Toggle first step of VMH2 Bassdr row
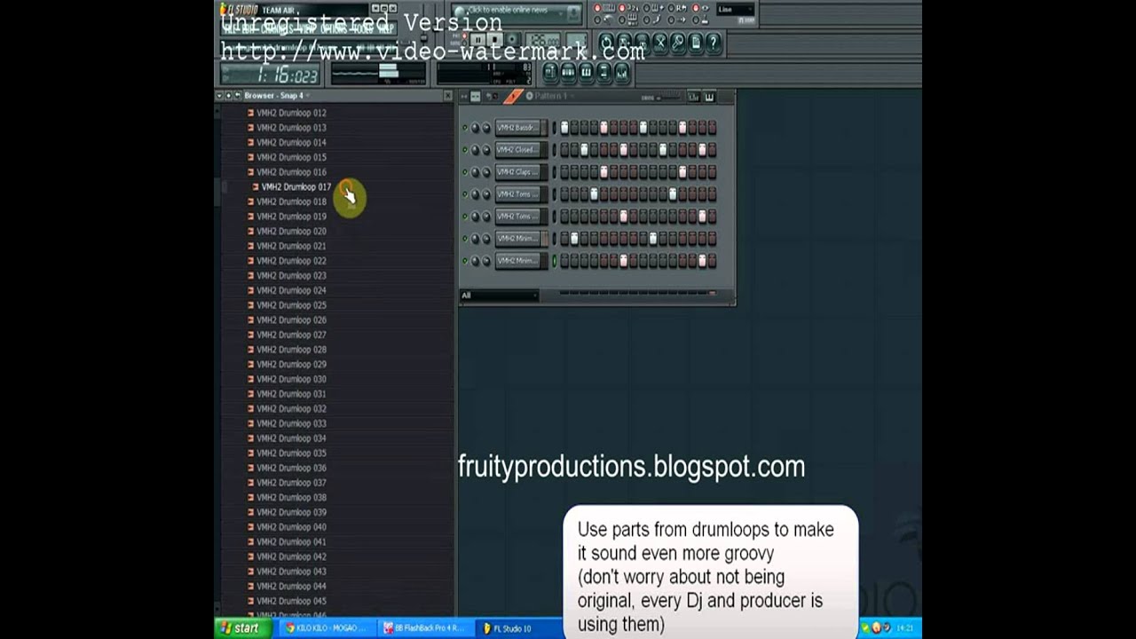 [x=564, y=128]
